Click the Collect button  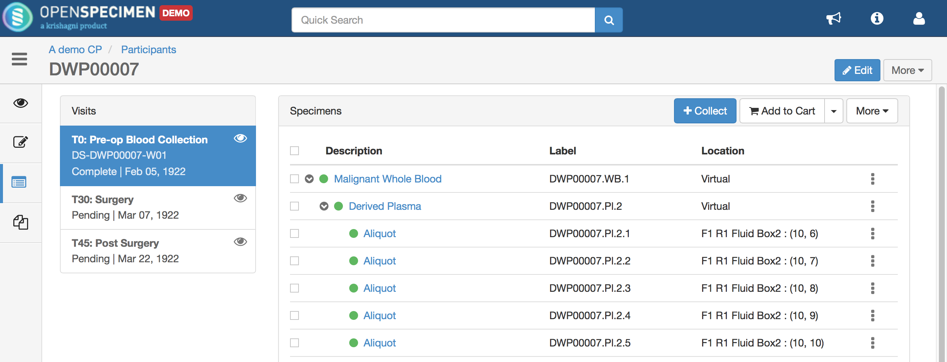click(x=705, y=110)
